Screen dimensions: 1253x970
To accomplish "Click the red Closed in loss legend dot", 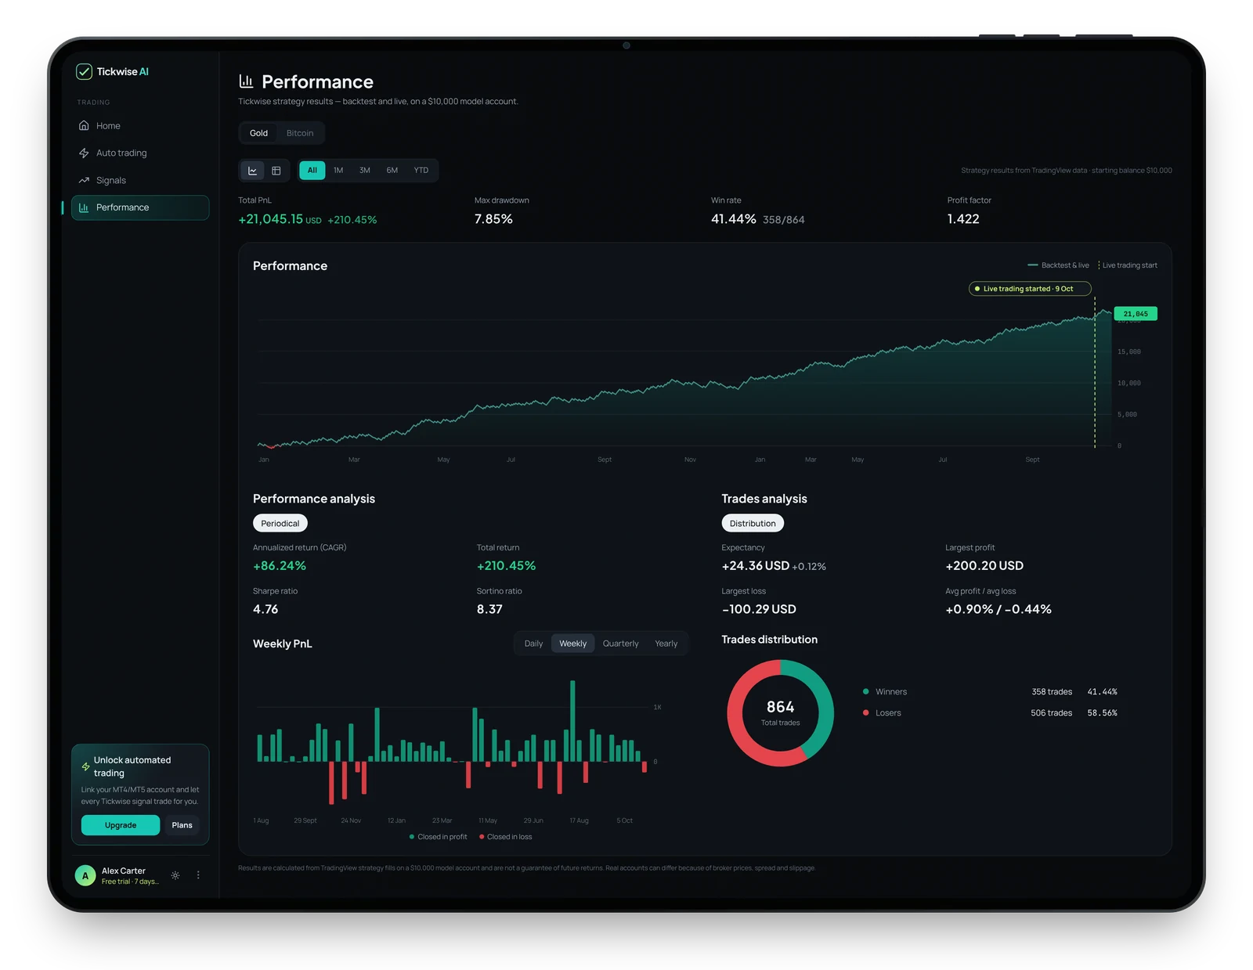I will click(482, 837).
